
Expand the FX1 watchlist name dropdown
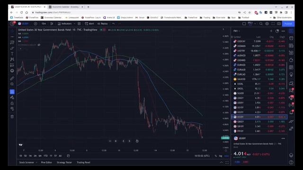point(237,31)
